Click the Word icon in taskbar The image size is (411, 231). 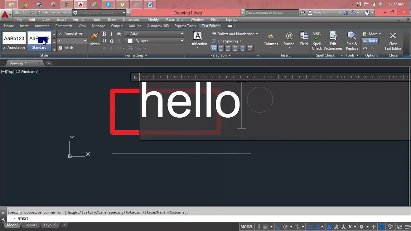click(x=150, y=4)
